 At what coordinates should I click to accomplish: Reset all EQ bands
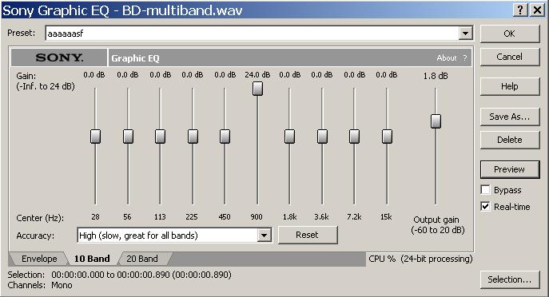click(x=308, y=235)
